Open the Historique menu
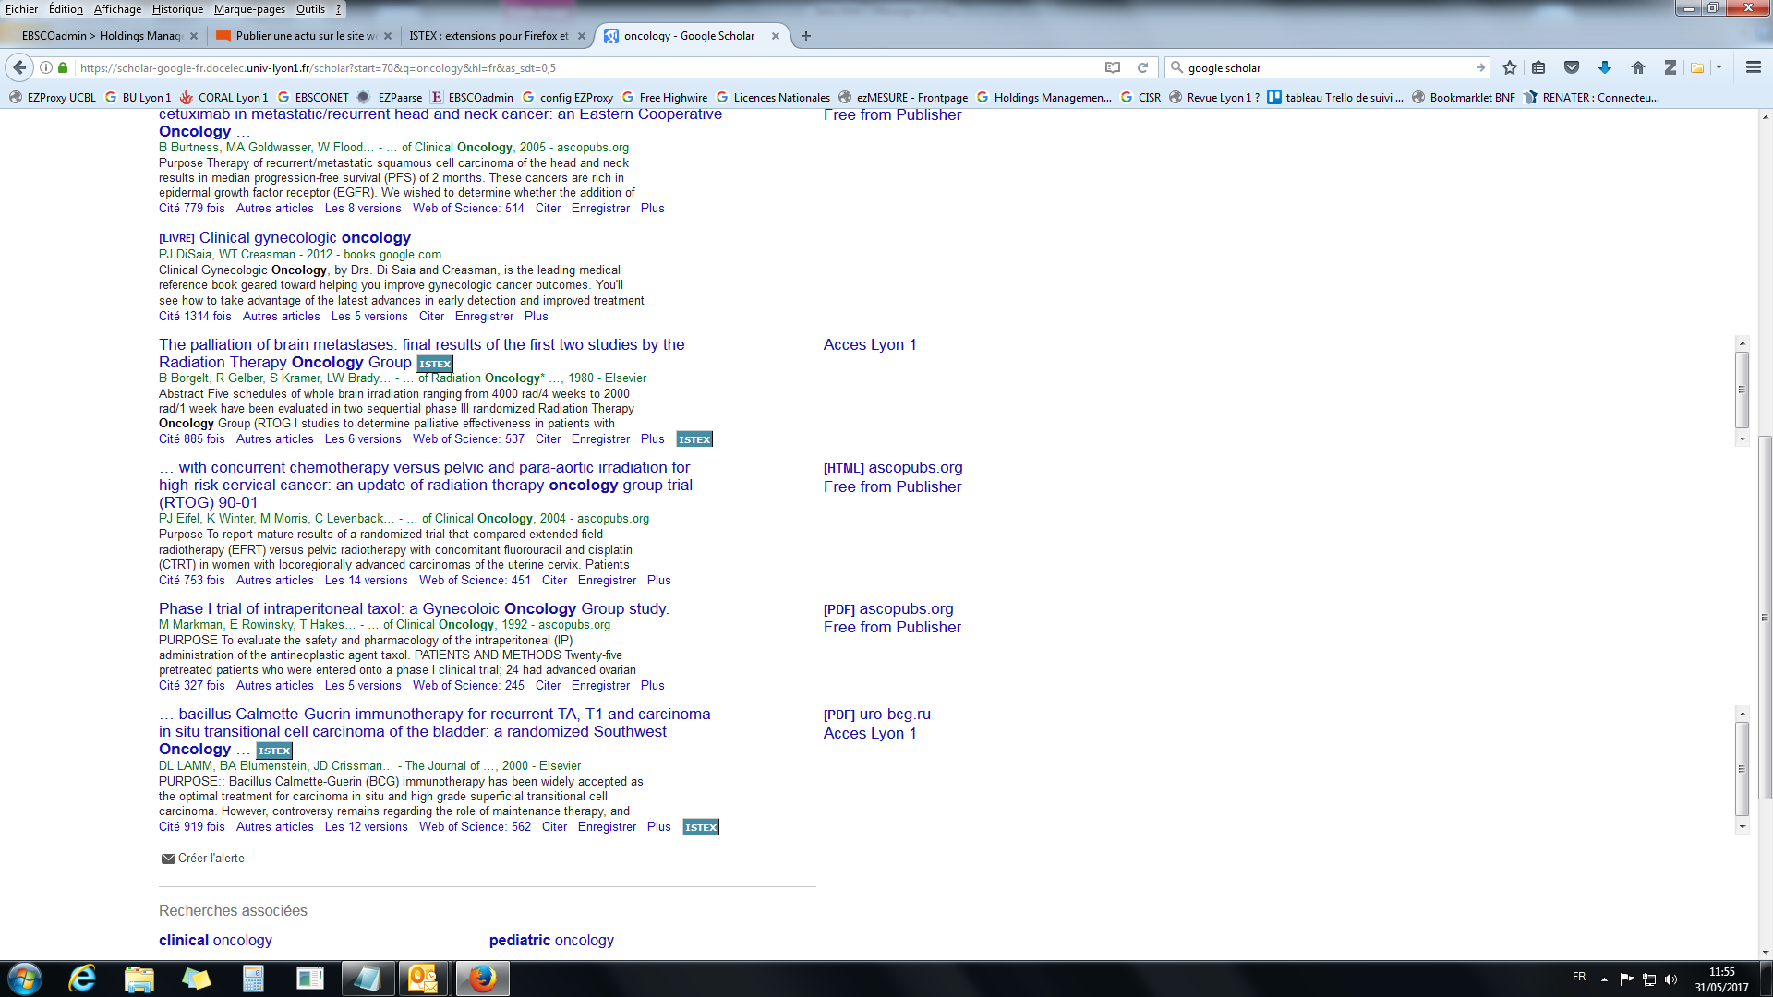 tap(177, 9)
